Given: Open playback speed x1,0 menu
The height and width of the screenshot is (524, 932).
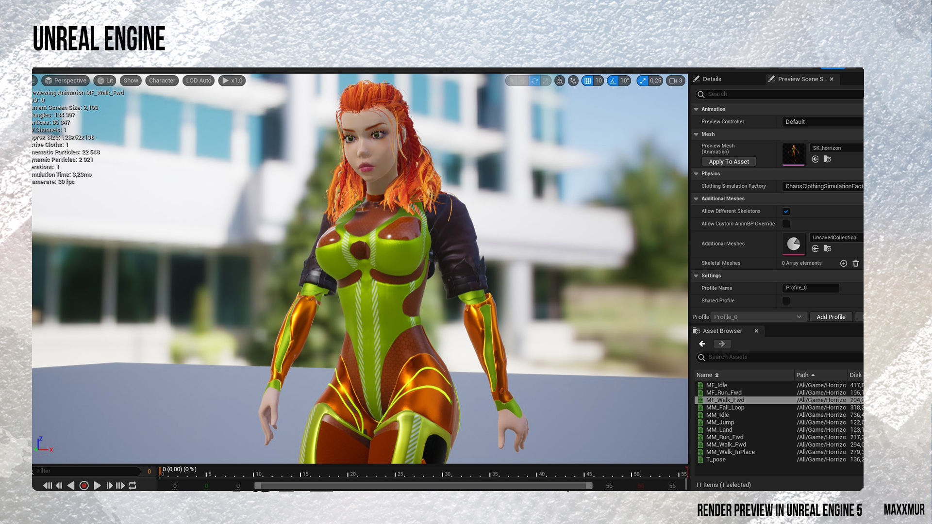Looking at the screenshot, I should (232, 81).
